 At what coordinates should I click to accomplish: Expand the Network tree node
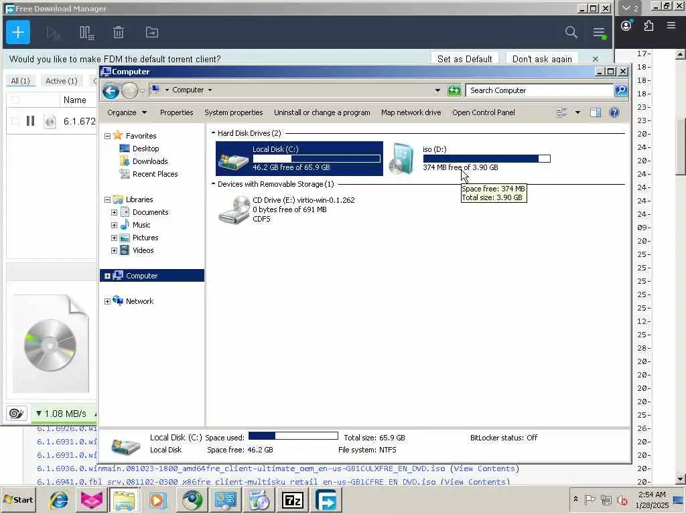click(x=108, y=301)
